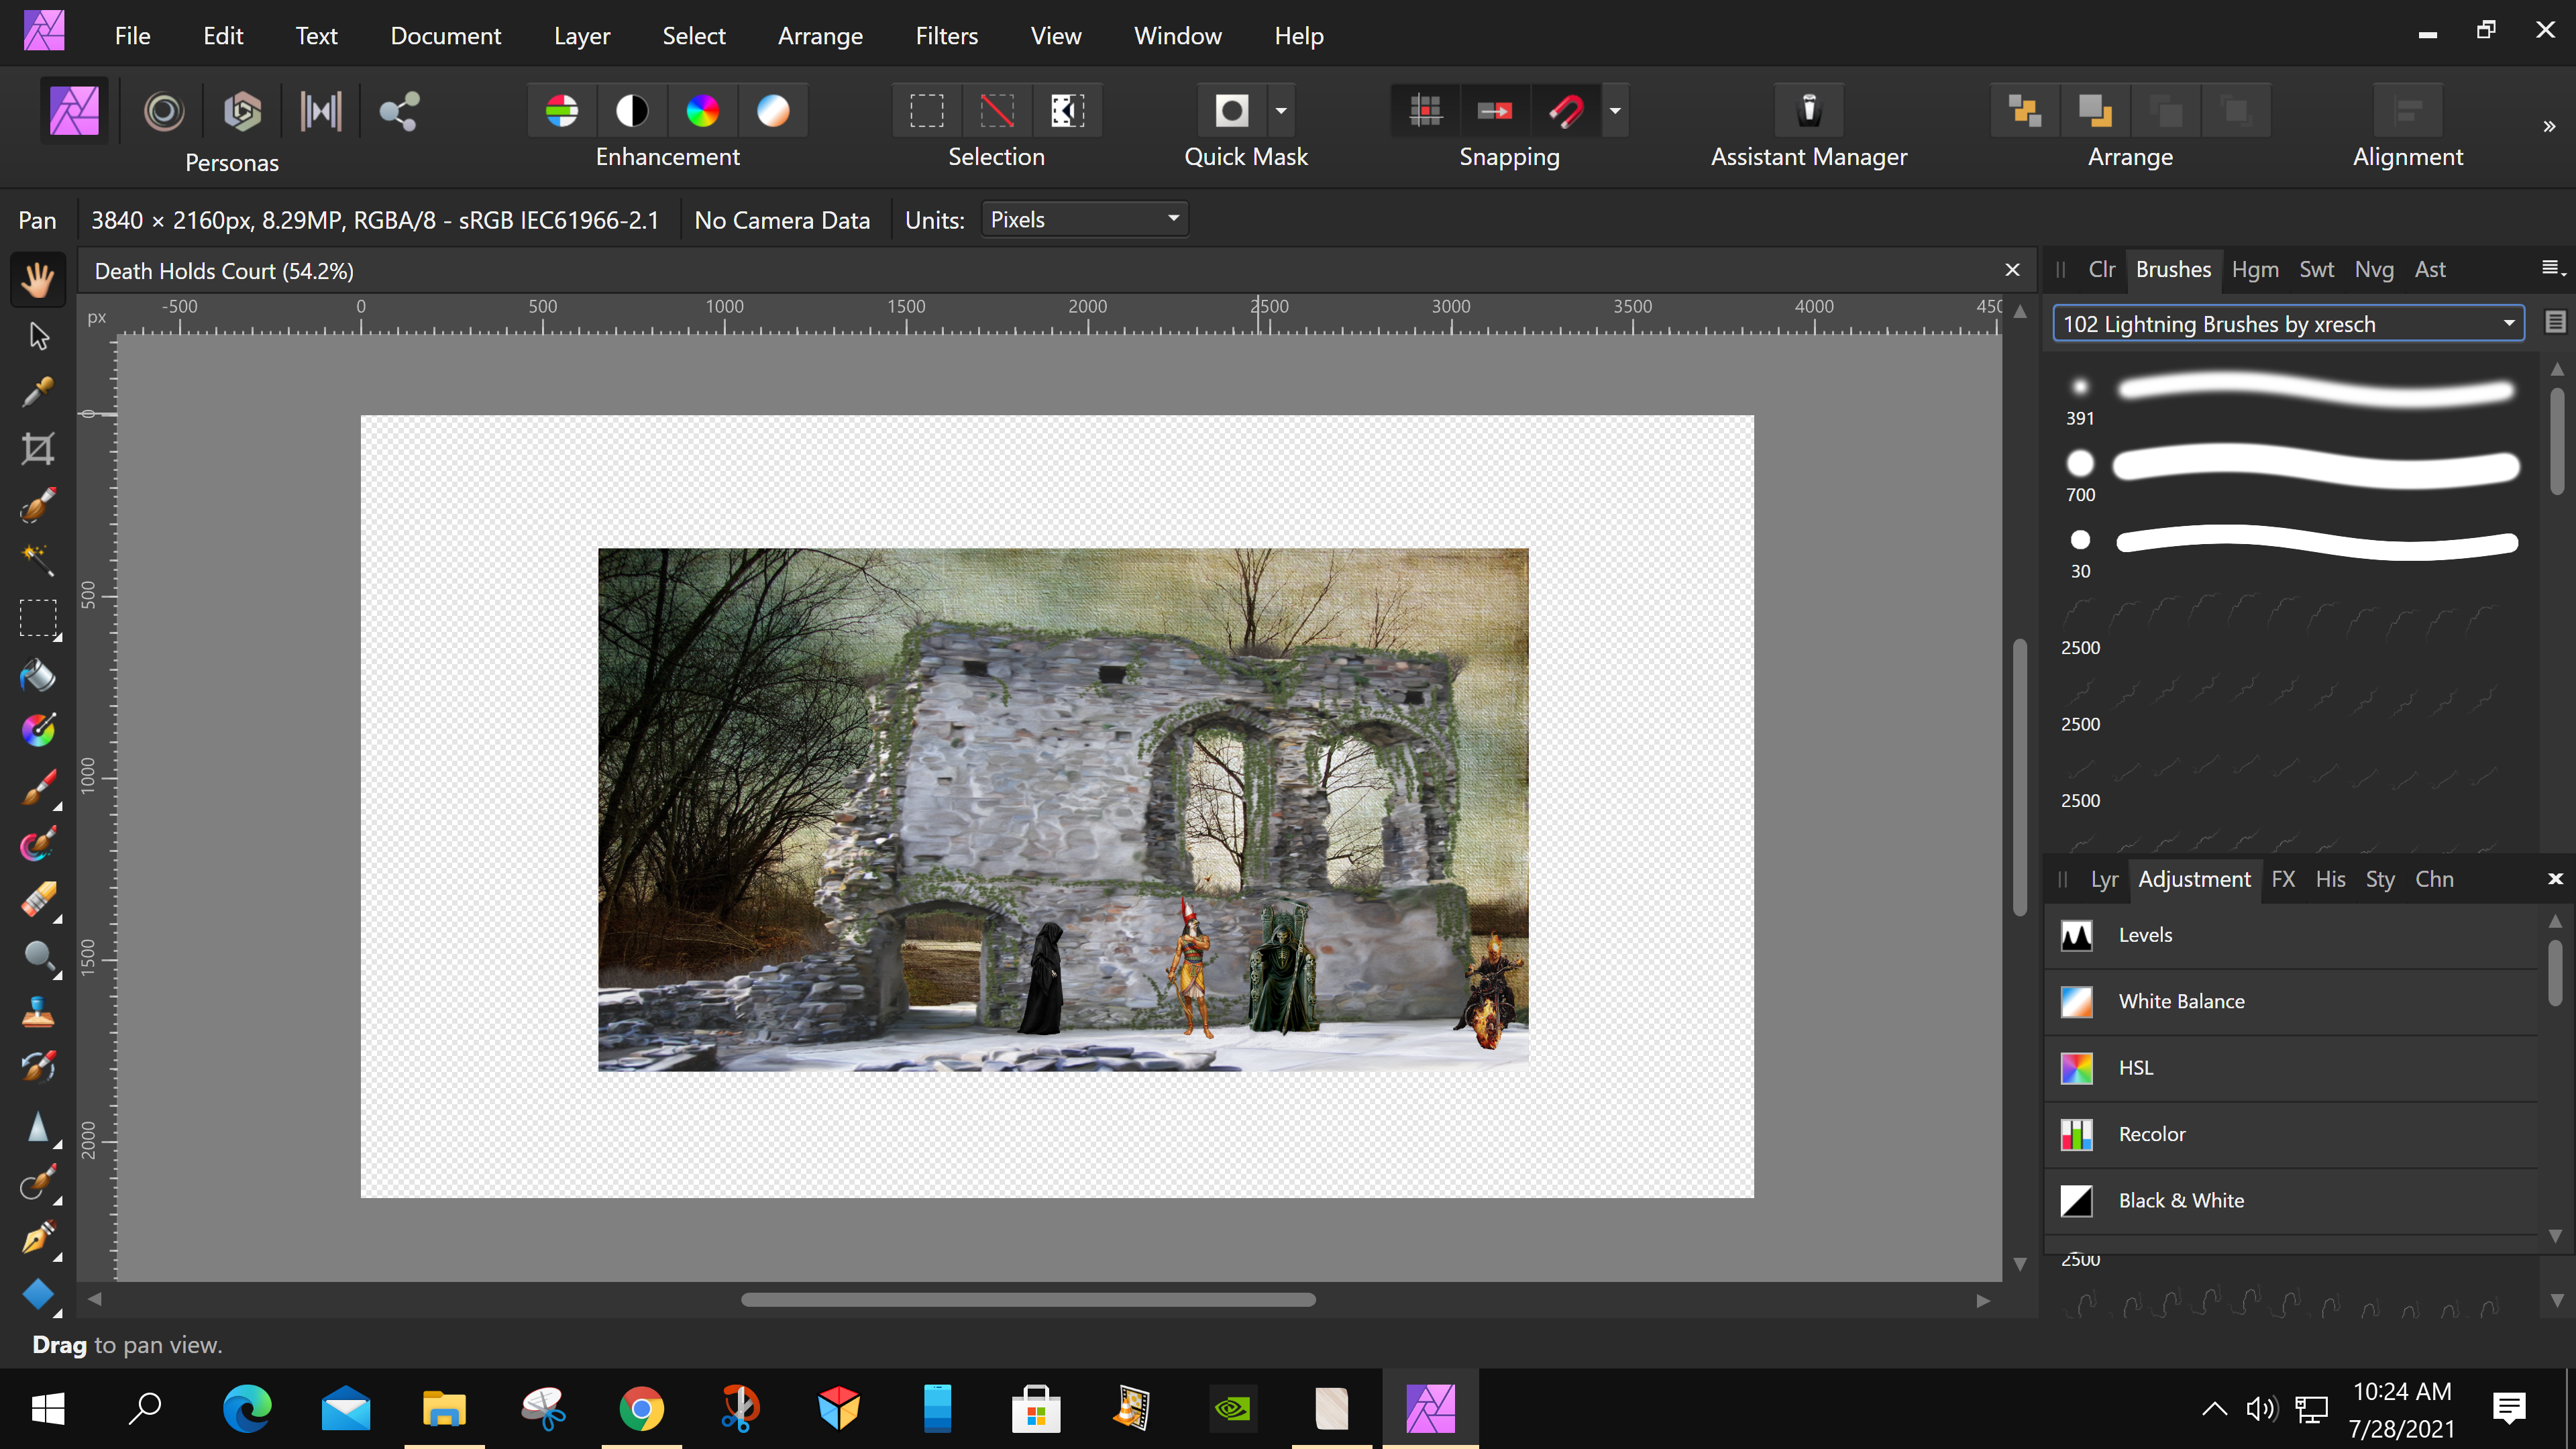Apply Auto Colors enhancement

tap(702, 110)
